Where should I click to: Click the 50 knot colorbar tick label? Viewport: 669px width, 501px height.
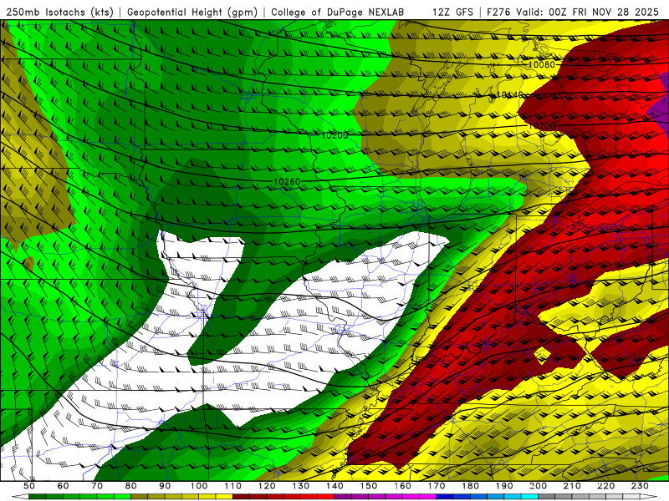pos(29,486)
